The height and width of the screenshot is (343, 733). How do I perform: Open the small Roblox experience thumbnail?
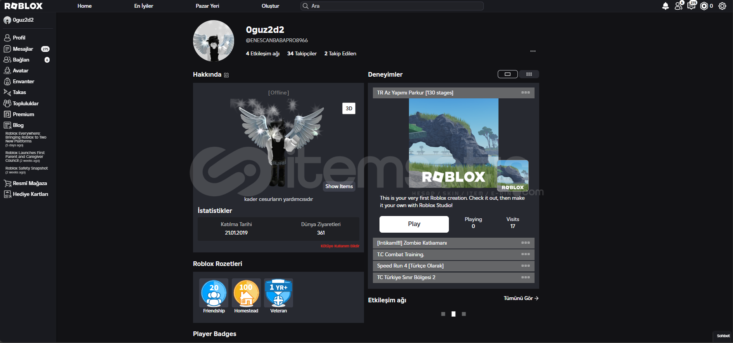(513, 176)
